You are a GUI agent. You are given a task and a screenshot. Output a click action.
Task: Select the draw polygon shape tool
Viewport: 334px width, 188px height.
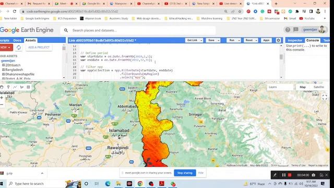(21, 87)
